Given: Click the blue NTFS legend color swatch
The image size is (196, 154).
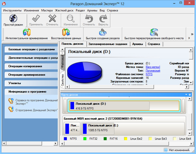Looking at the screenshot, I should click(x=66, y=139).
